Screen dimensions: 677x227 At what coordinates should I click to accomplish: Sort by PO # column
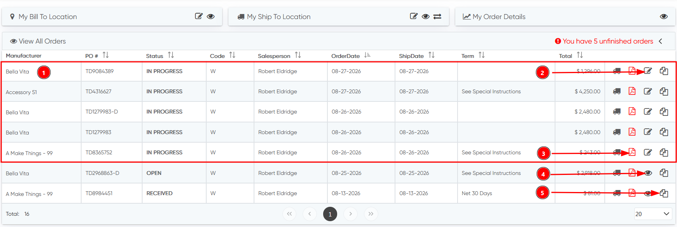pyautogui.click(x=106, y=55)
